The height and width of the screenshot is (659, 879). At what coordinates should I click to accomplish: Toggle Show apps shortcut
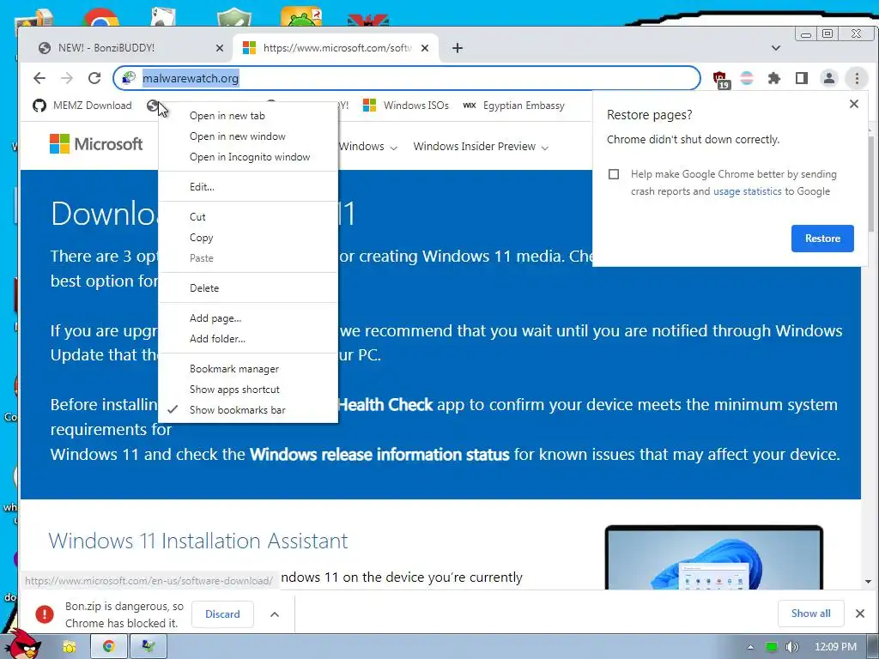pyautogui.click(x=248, y=390)
